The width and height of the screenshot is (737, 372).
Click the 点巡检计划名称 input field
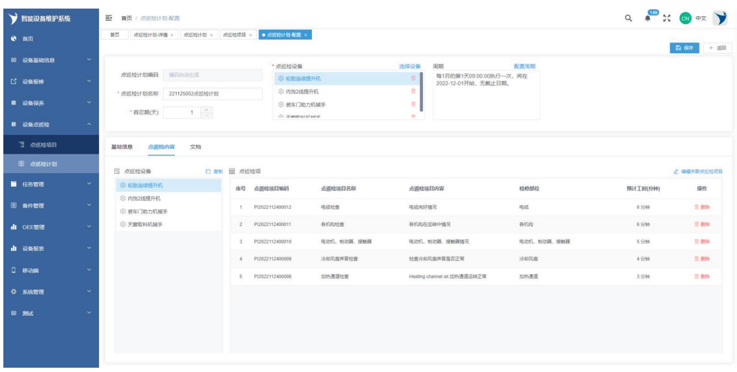(x=212, y=94)
